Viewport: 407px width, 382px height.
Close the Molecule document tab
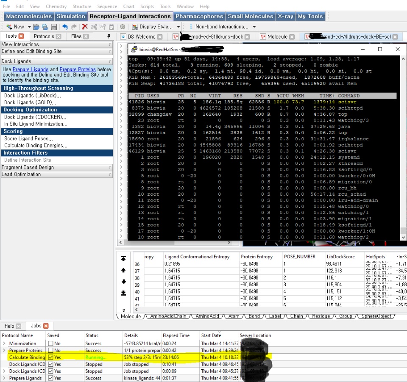click(292, 37)
